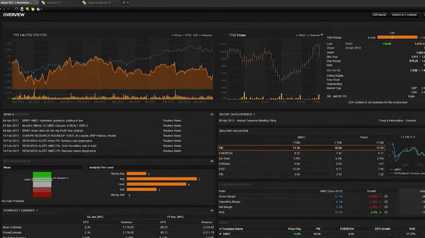425x238 pixels.
Task: Click the print icon in the toolbar
Action: click(x=22, y=9)
